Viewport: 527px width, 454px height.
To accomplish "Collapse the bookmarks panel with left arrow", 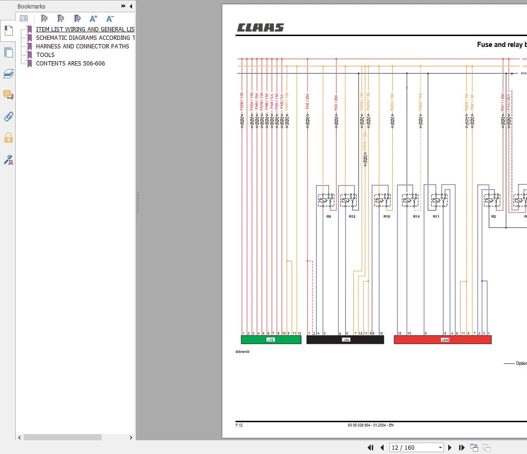I will 131,6.
